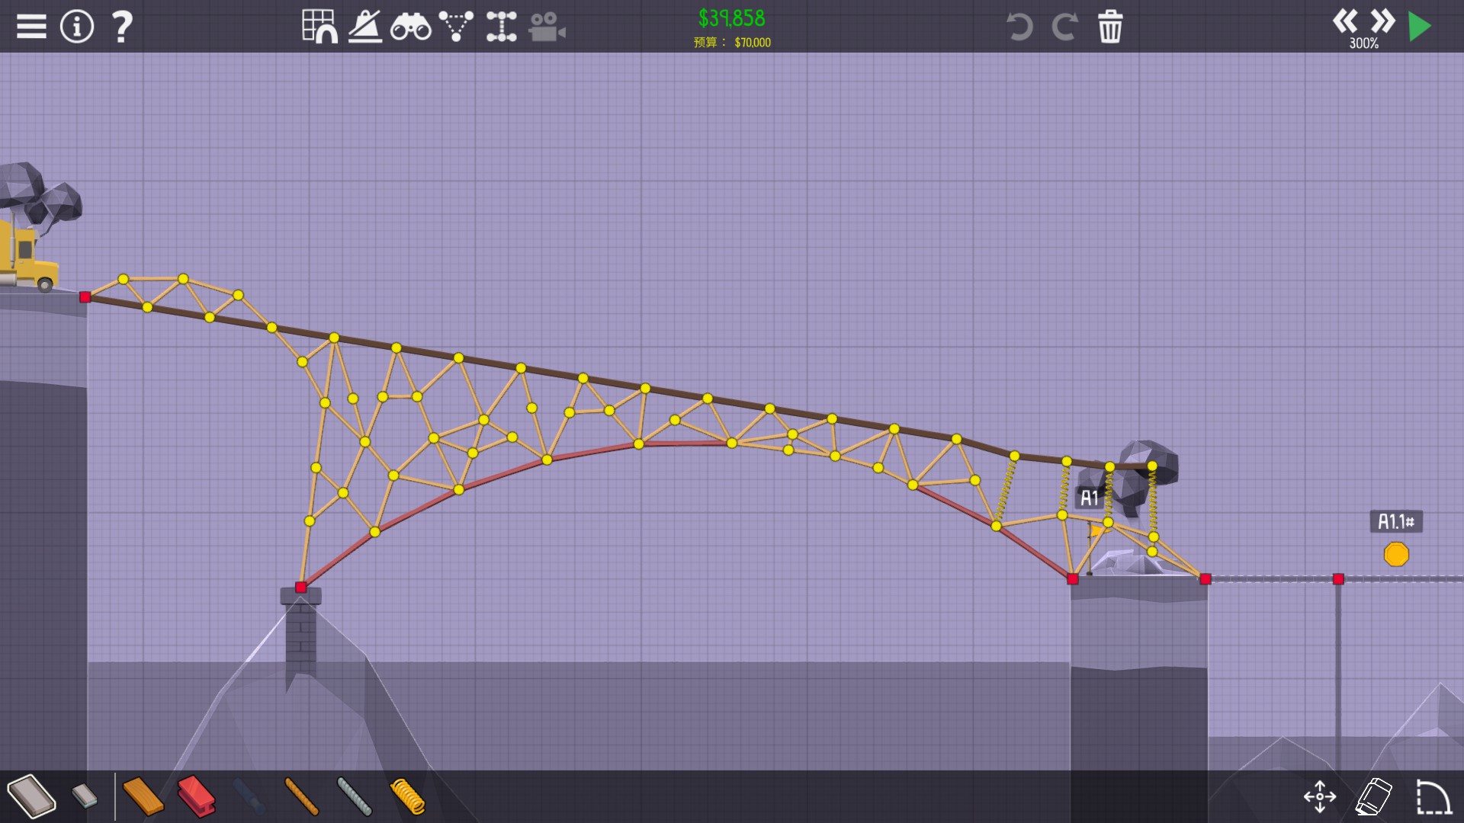1464x823 pixels.
Task: Select the red steel material
Action: point(197,796)
